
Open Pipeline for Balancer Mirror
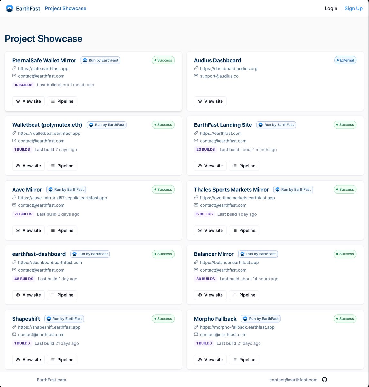click(244, 295)
